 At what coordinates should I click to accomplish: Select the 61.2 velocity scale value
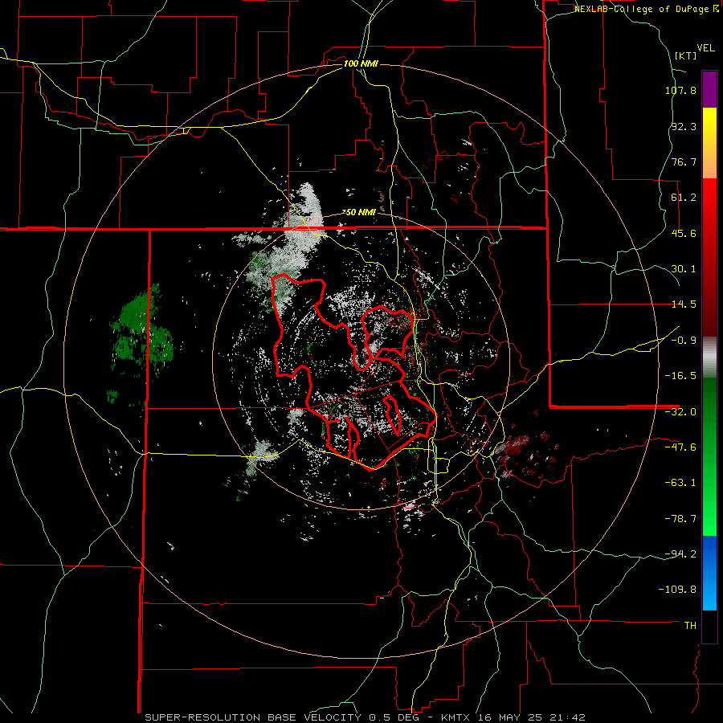pos(684,198)
